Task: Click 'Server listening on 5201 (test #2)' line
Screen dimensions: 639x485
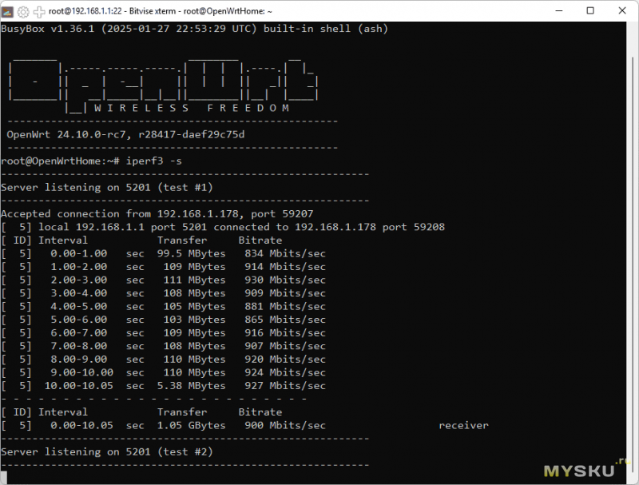Action: 106,452
